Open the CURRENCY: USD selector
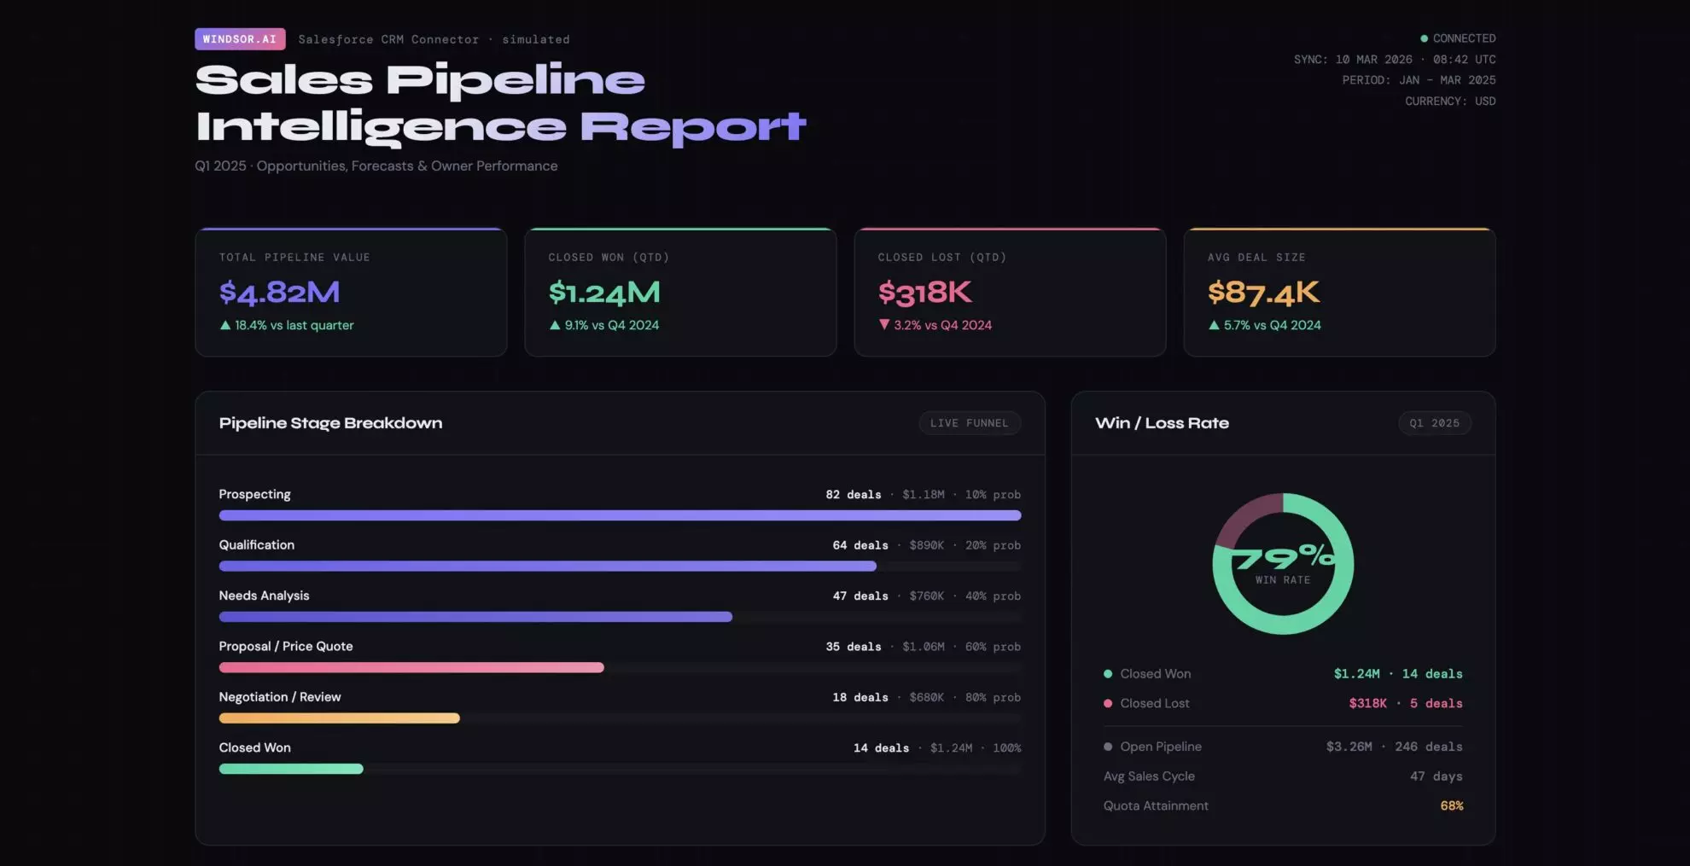The width and height of the screenshot is (1690, 866). [1449, 101]
